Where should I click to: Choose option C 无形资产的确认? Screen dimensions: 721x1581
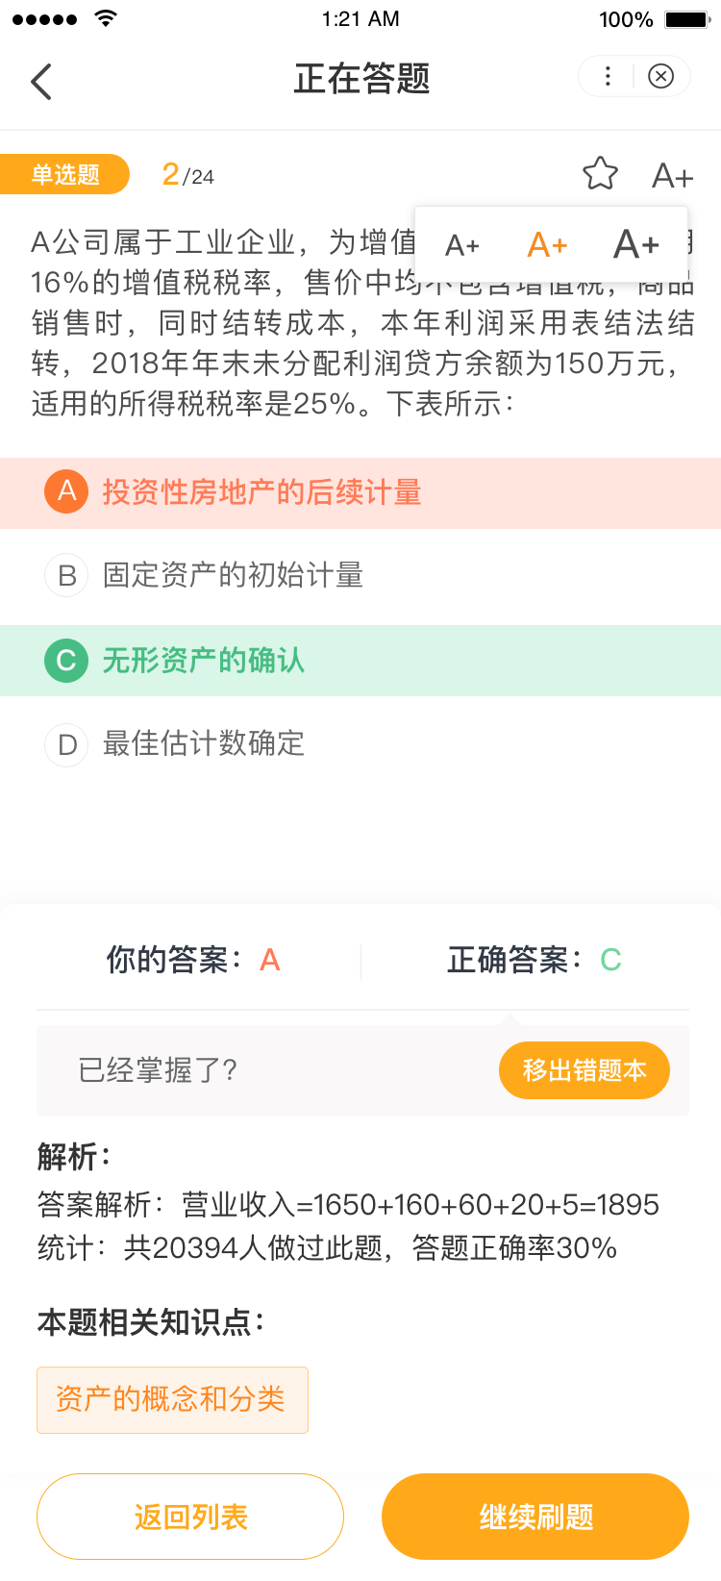[x=203, y=661]
